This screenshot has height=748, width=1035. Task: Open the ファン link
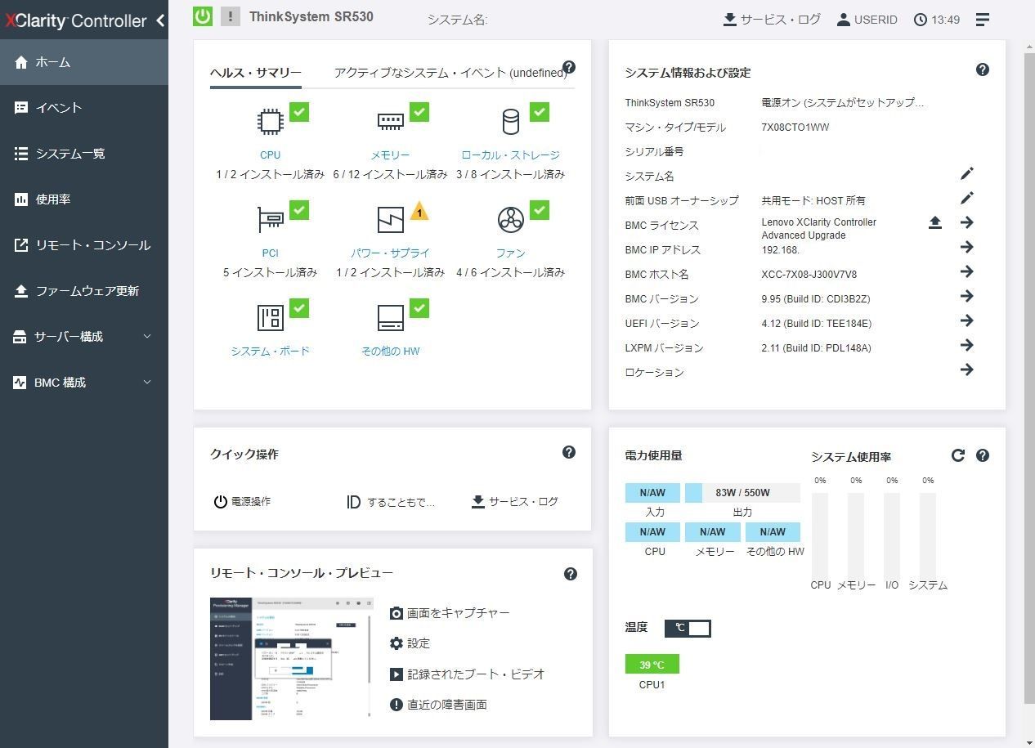(x=510, y=253)
